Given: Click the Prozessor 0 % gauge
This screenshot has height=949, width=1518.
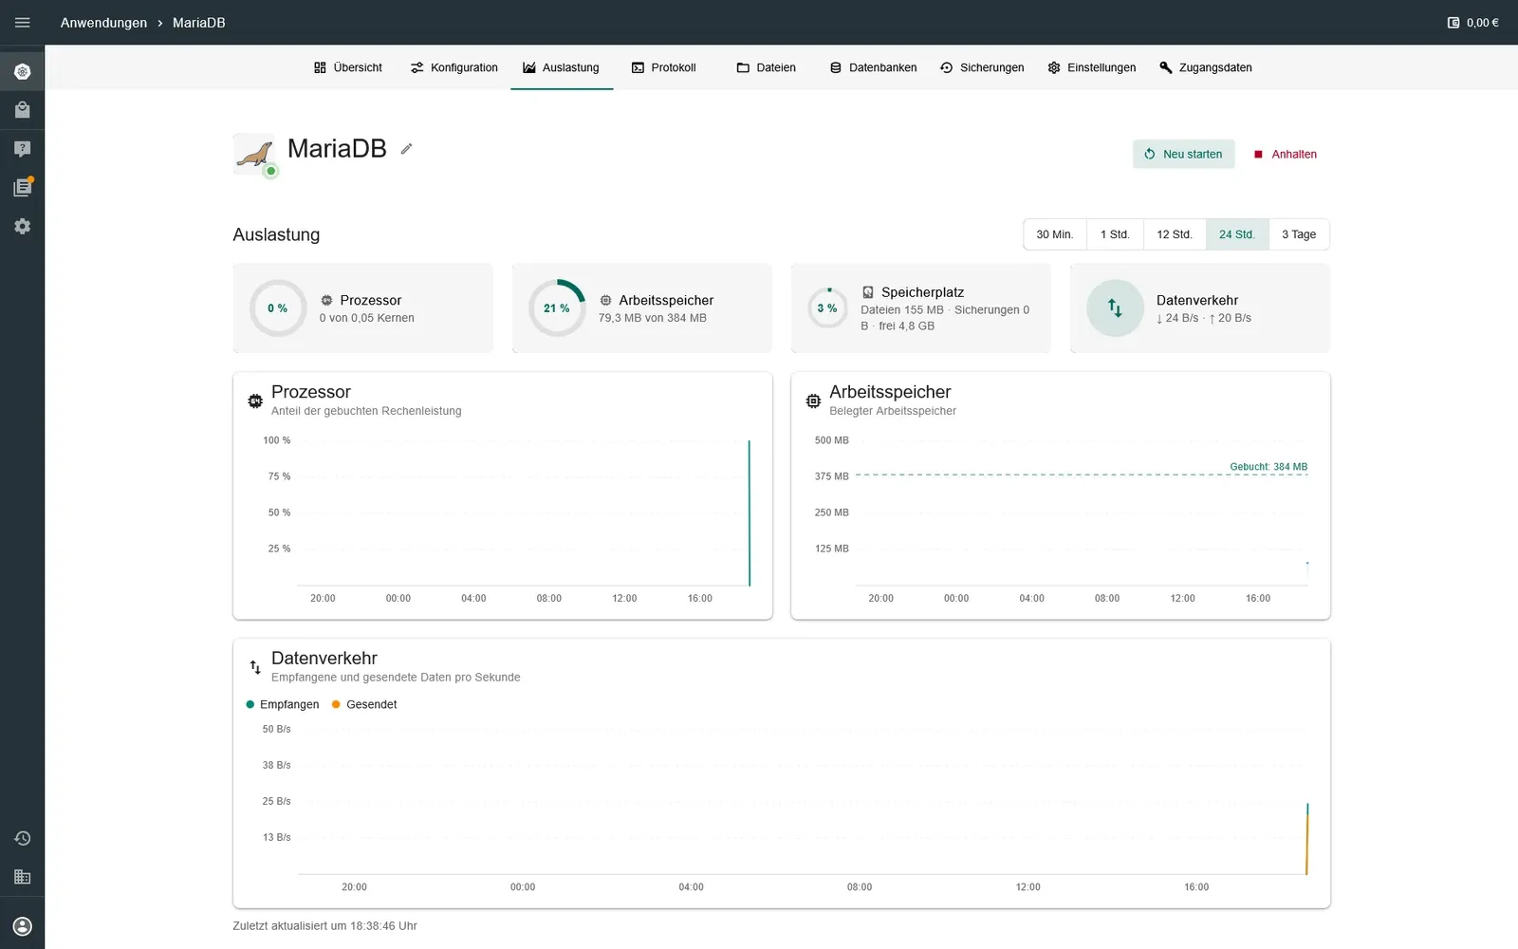Looking at the screenshot, I should 278,308.
